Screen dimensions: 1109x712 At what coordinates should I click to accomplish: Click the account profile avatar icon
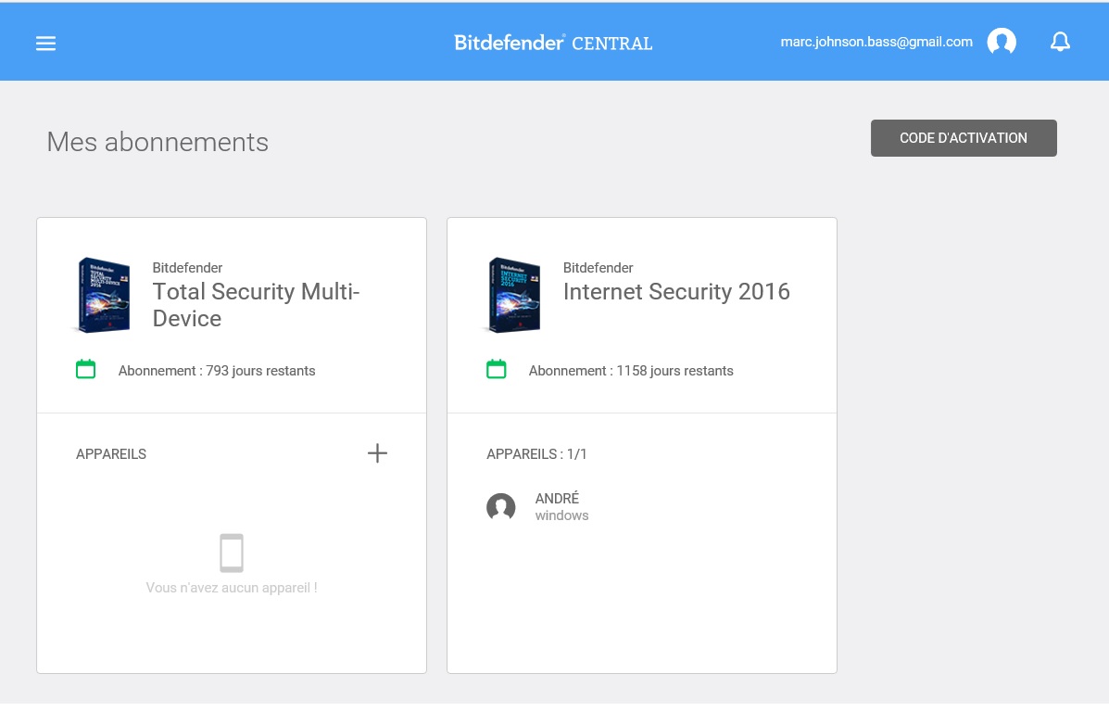1002,42
